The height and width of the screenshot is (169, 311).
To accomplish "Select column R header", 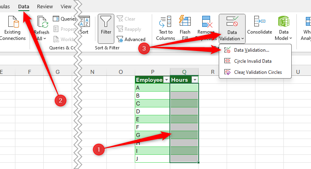I will tap(212, 72).
